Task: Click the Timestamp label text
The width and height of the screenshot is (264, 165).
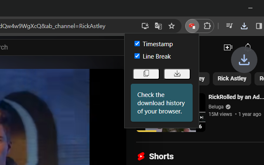Action: click(x=158, y=44)
